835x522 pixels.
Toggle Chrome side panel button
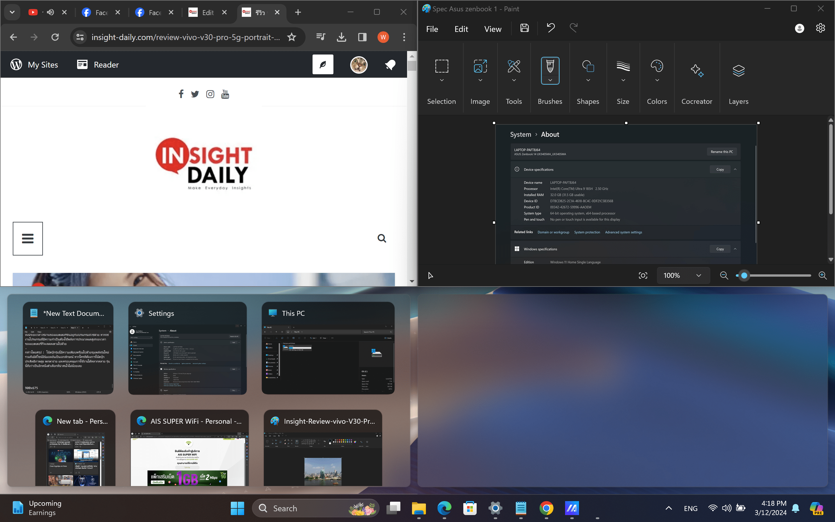(x=362, y=37)
